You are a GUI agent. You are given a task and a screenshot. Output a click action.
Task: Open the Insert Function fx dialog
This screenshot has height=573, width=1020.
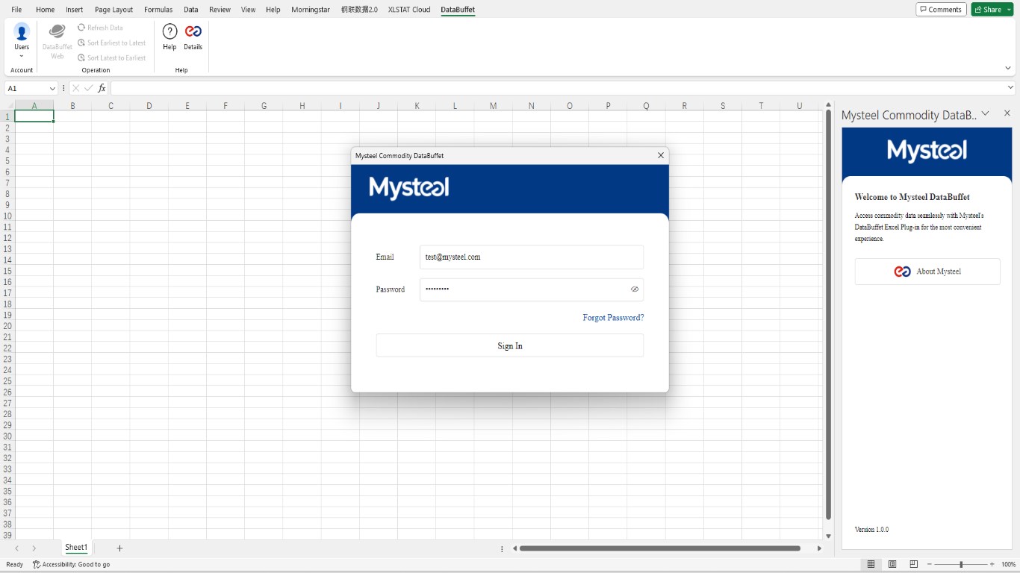click(102, 88)
